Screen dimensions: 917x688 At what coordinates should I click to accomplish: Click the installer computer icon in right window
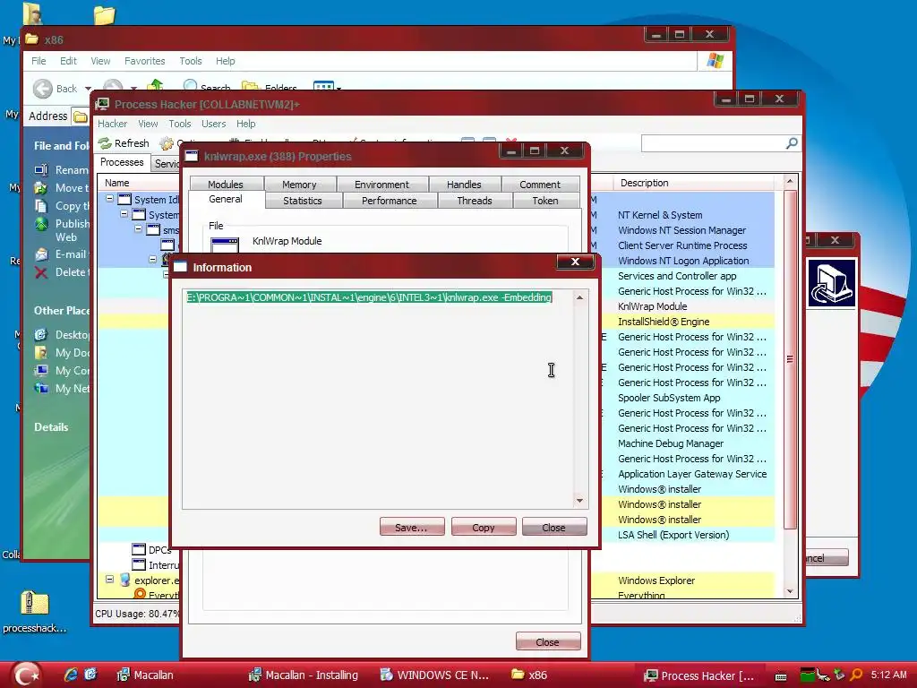[831, 283]
